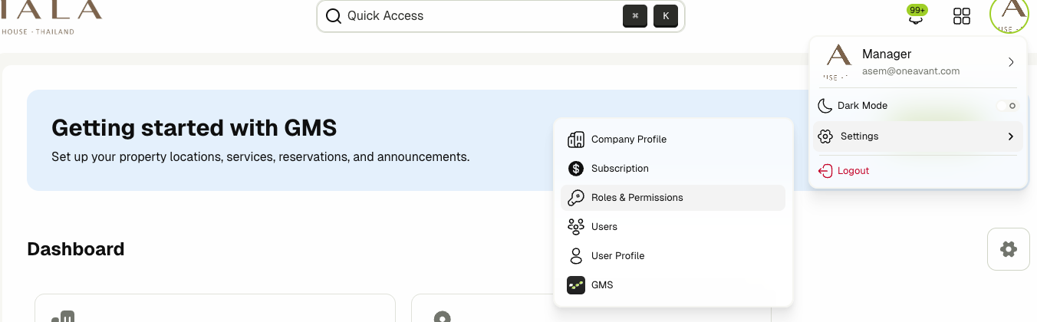Screen dimensions: 1037x322
Task: Click the K key badge in search
Action: point(666,16)
